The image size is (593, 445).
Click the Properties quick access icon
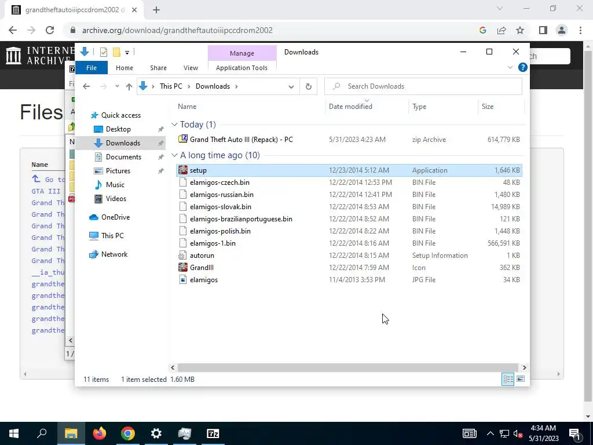(103, 52)
